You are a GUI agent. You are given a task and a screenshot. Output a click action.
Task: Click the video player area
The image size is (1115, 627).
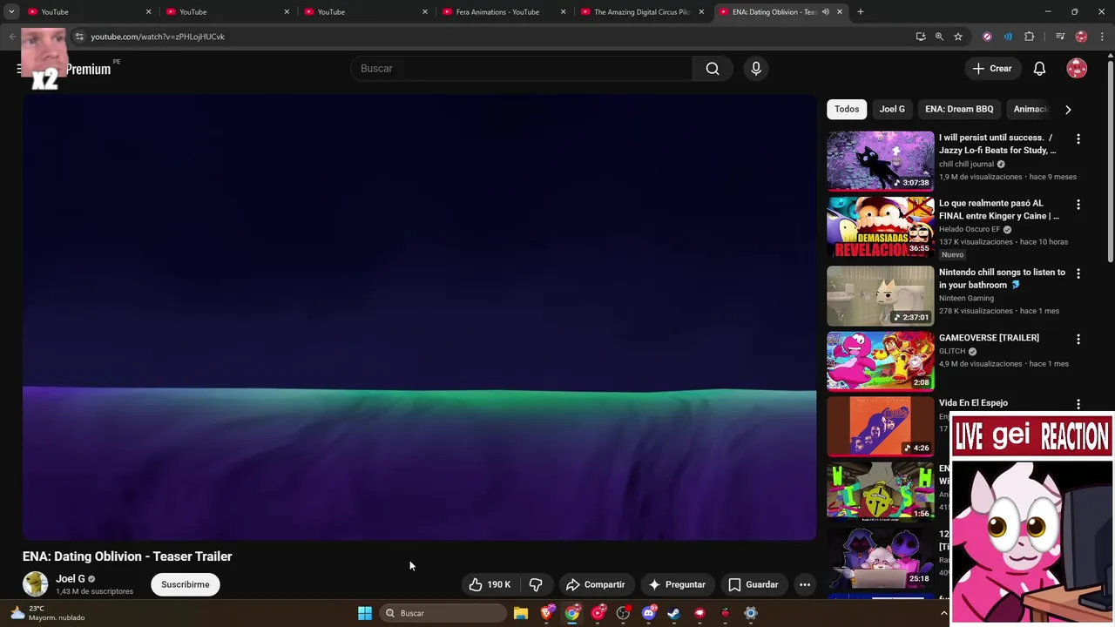tap(419, 318)
